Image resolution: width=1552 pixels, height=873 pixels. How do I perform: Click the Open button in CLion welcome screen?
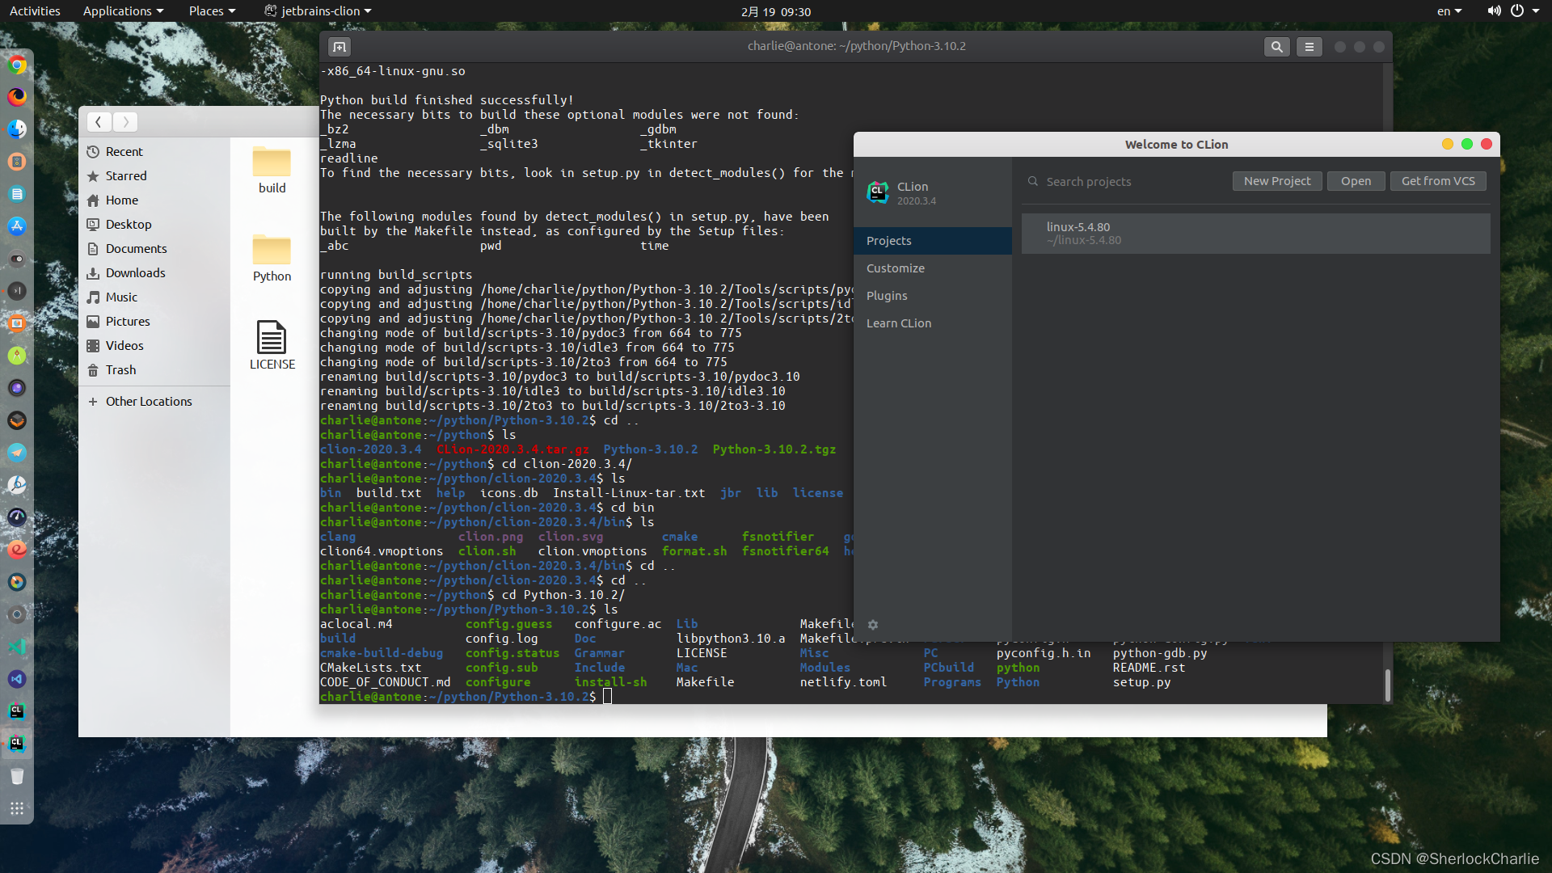1356,180
